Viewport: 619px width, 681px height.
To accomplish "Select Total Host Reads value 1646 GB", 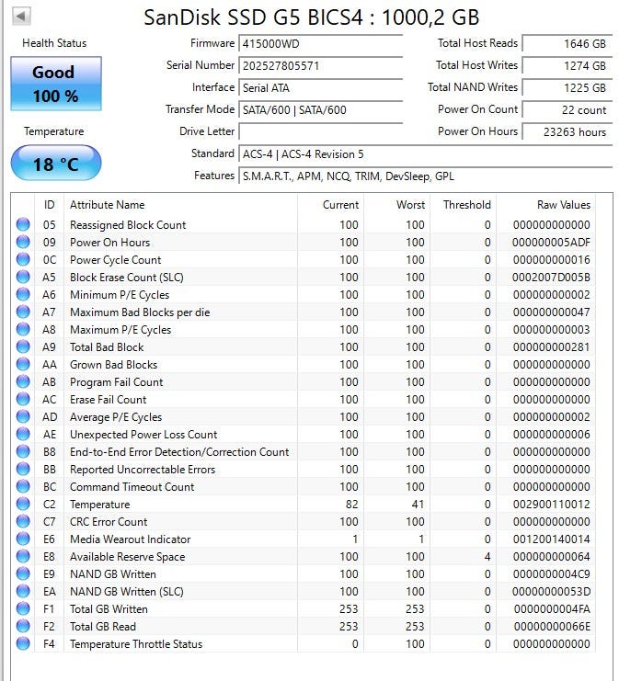I will [x=567, y=44].
